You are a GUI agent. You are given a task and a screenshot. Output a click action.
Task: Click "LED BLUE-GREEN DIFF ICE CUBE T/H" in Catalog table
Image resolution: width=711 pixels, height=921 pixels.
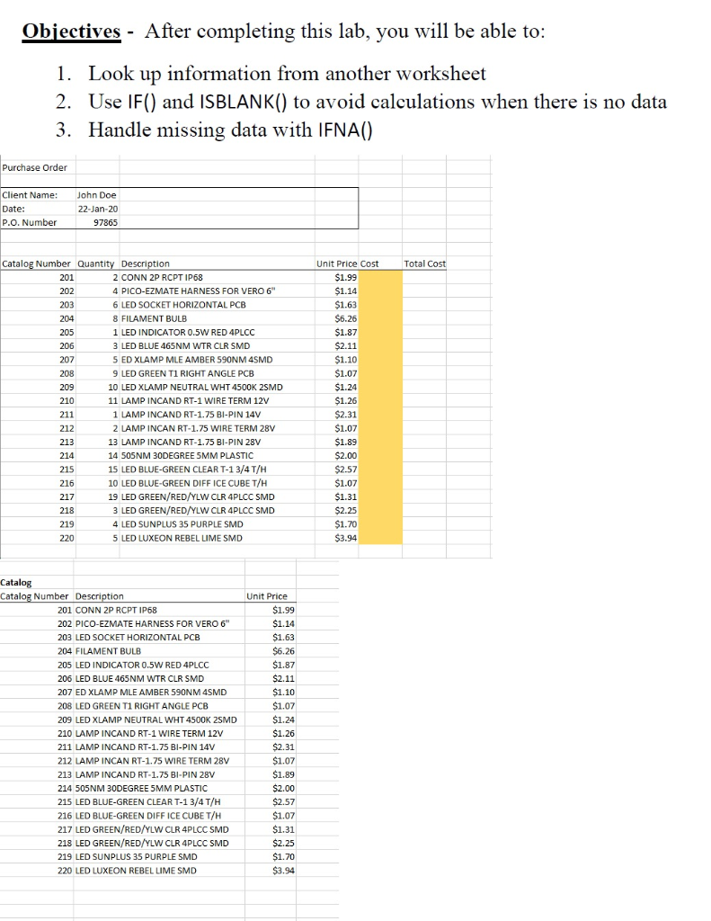[148, 816]
